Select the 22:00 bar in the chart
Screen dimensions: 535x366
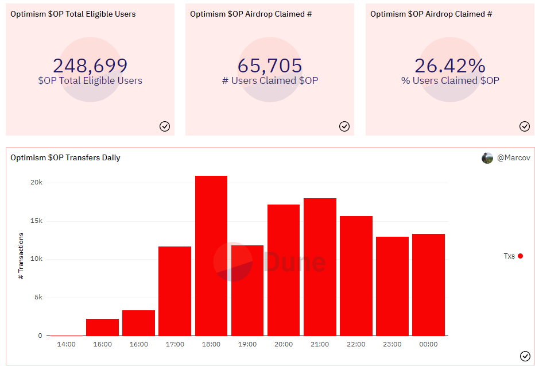coord(356,276)
